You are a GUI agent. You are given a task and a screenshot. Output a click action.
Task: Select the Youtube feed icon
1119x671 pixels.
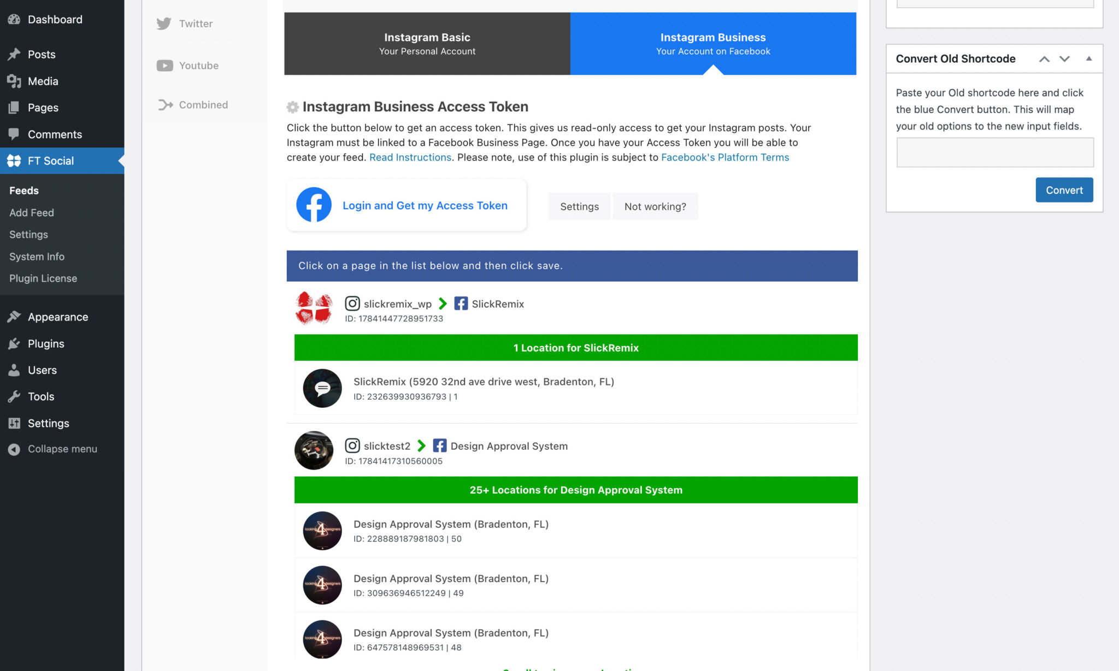point(164,66)
